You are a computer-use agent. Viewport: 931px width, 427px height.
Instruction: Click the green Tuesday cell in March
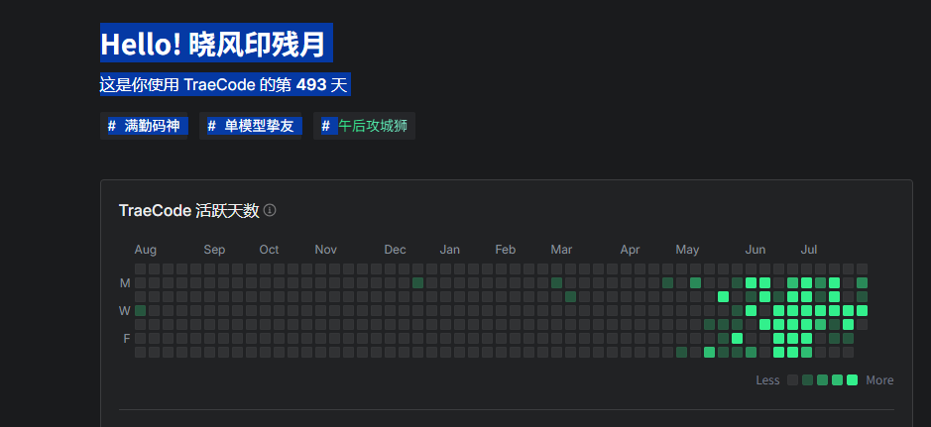(570, 296)
